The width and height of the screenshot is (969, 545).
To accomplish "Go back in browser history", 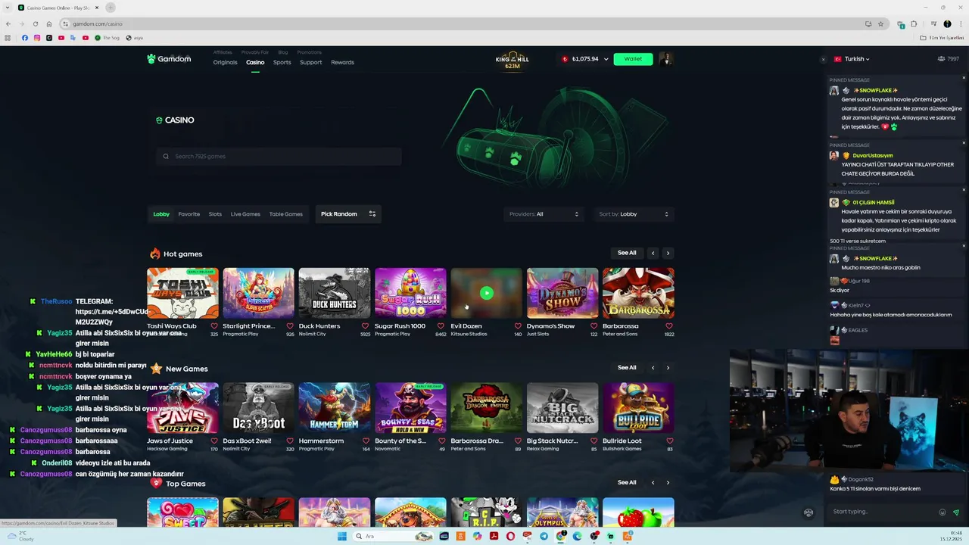I will pyautogui.click(x=8, y=23).
